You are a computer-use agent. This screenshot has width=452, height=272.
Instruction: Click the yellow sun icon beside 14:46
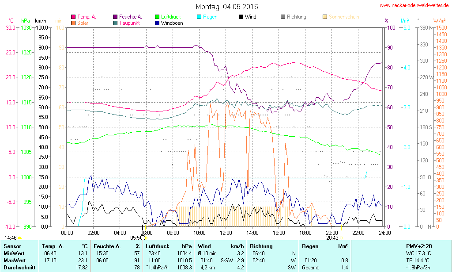point(19,238)
